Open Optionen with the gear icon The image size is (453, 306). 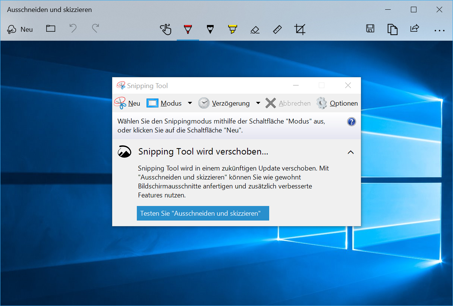point(337,103)
